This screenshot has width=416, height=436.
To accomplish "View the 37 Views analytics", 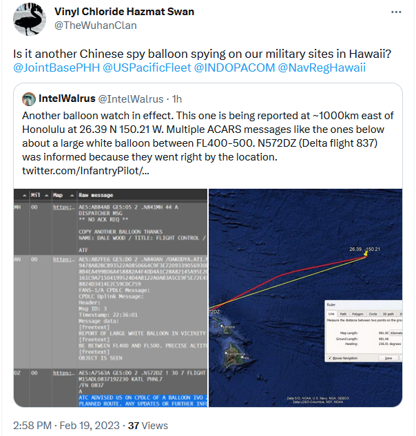I will click(147, 426).
